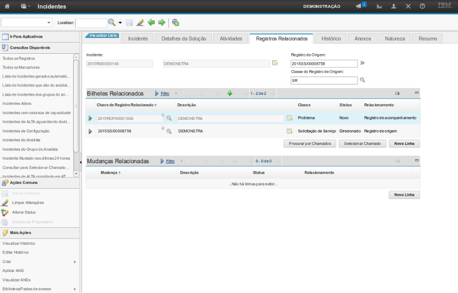Viewport: 458px width, 293px height.
Task: Go to next record with right arrow
Action: tap(162, 22)
